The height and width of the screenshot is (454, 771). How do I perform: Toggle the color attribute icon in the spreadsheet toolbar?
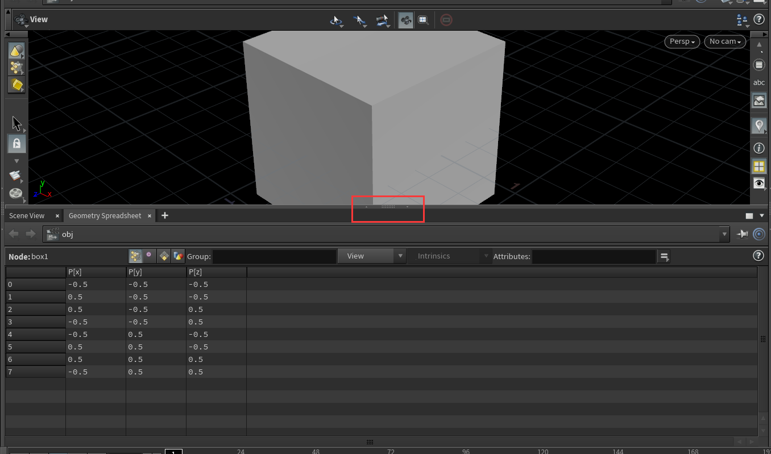[x=178, y=256]
